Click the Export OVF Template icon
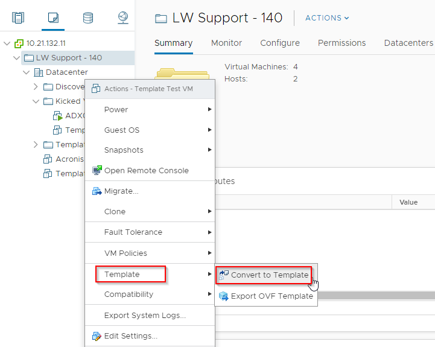Image resolution: width=435 pixels, height=347 pixels. pyautogui.click(x=224, y=296)
